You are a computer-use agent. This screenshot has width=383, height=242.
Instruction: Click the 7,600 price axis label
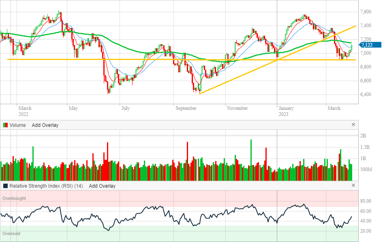coord(366,12)
